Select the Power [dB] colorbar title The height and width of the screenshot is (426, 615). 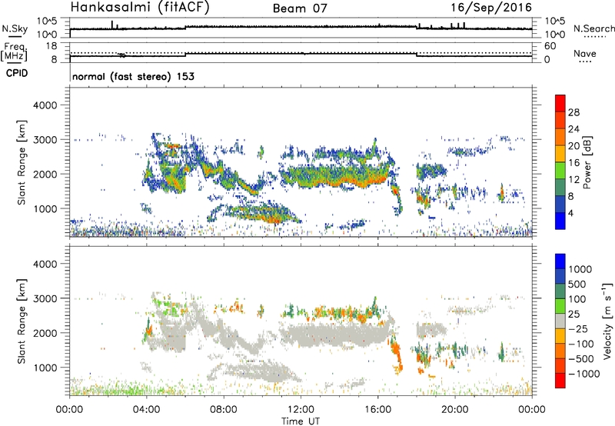pyautogui.click(x=587, y=162)
